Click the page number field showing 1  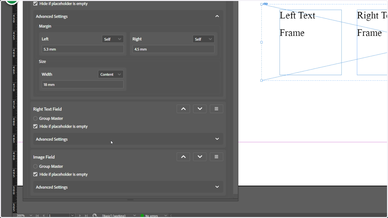point(59,215)
